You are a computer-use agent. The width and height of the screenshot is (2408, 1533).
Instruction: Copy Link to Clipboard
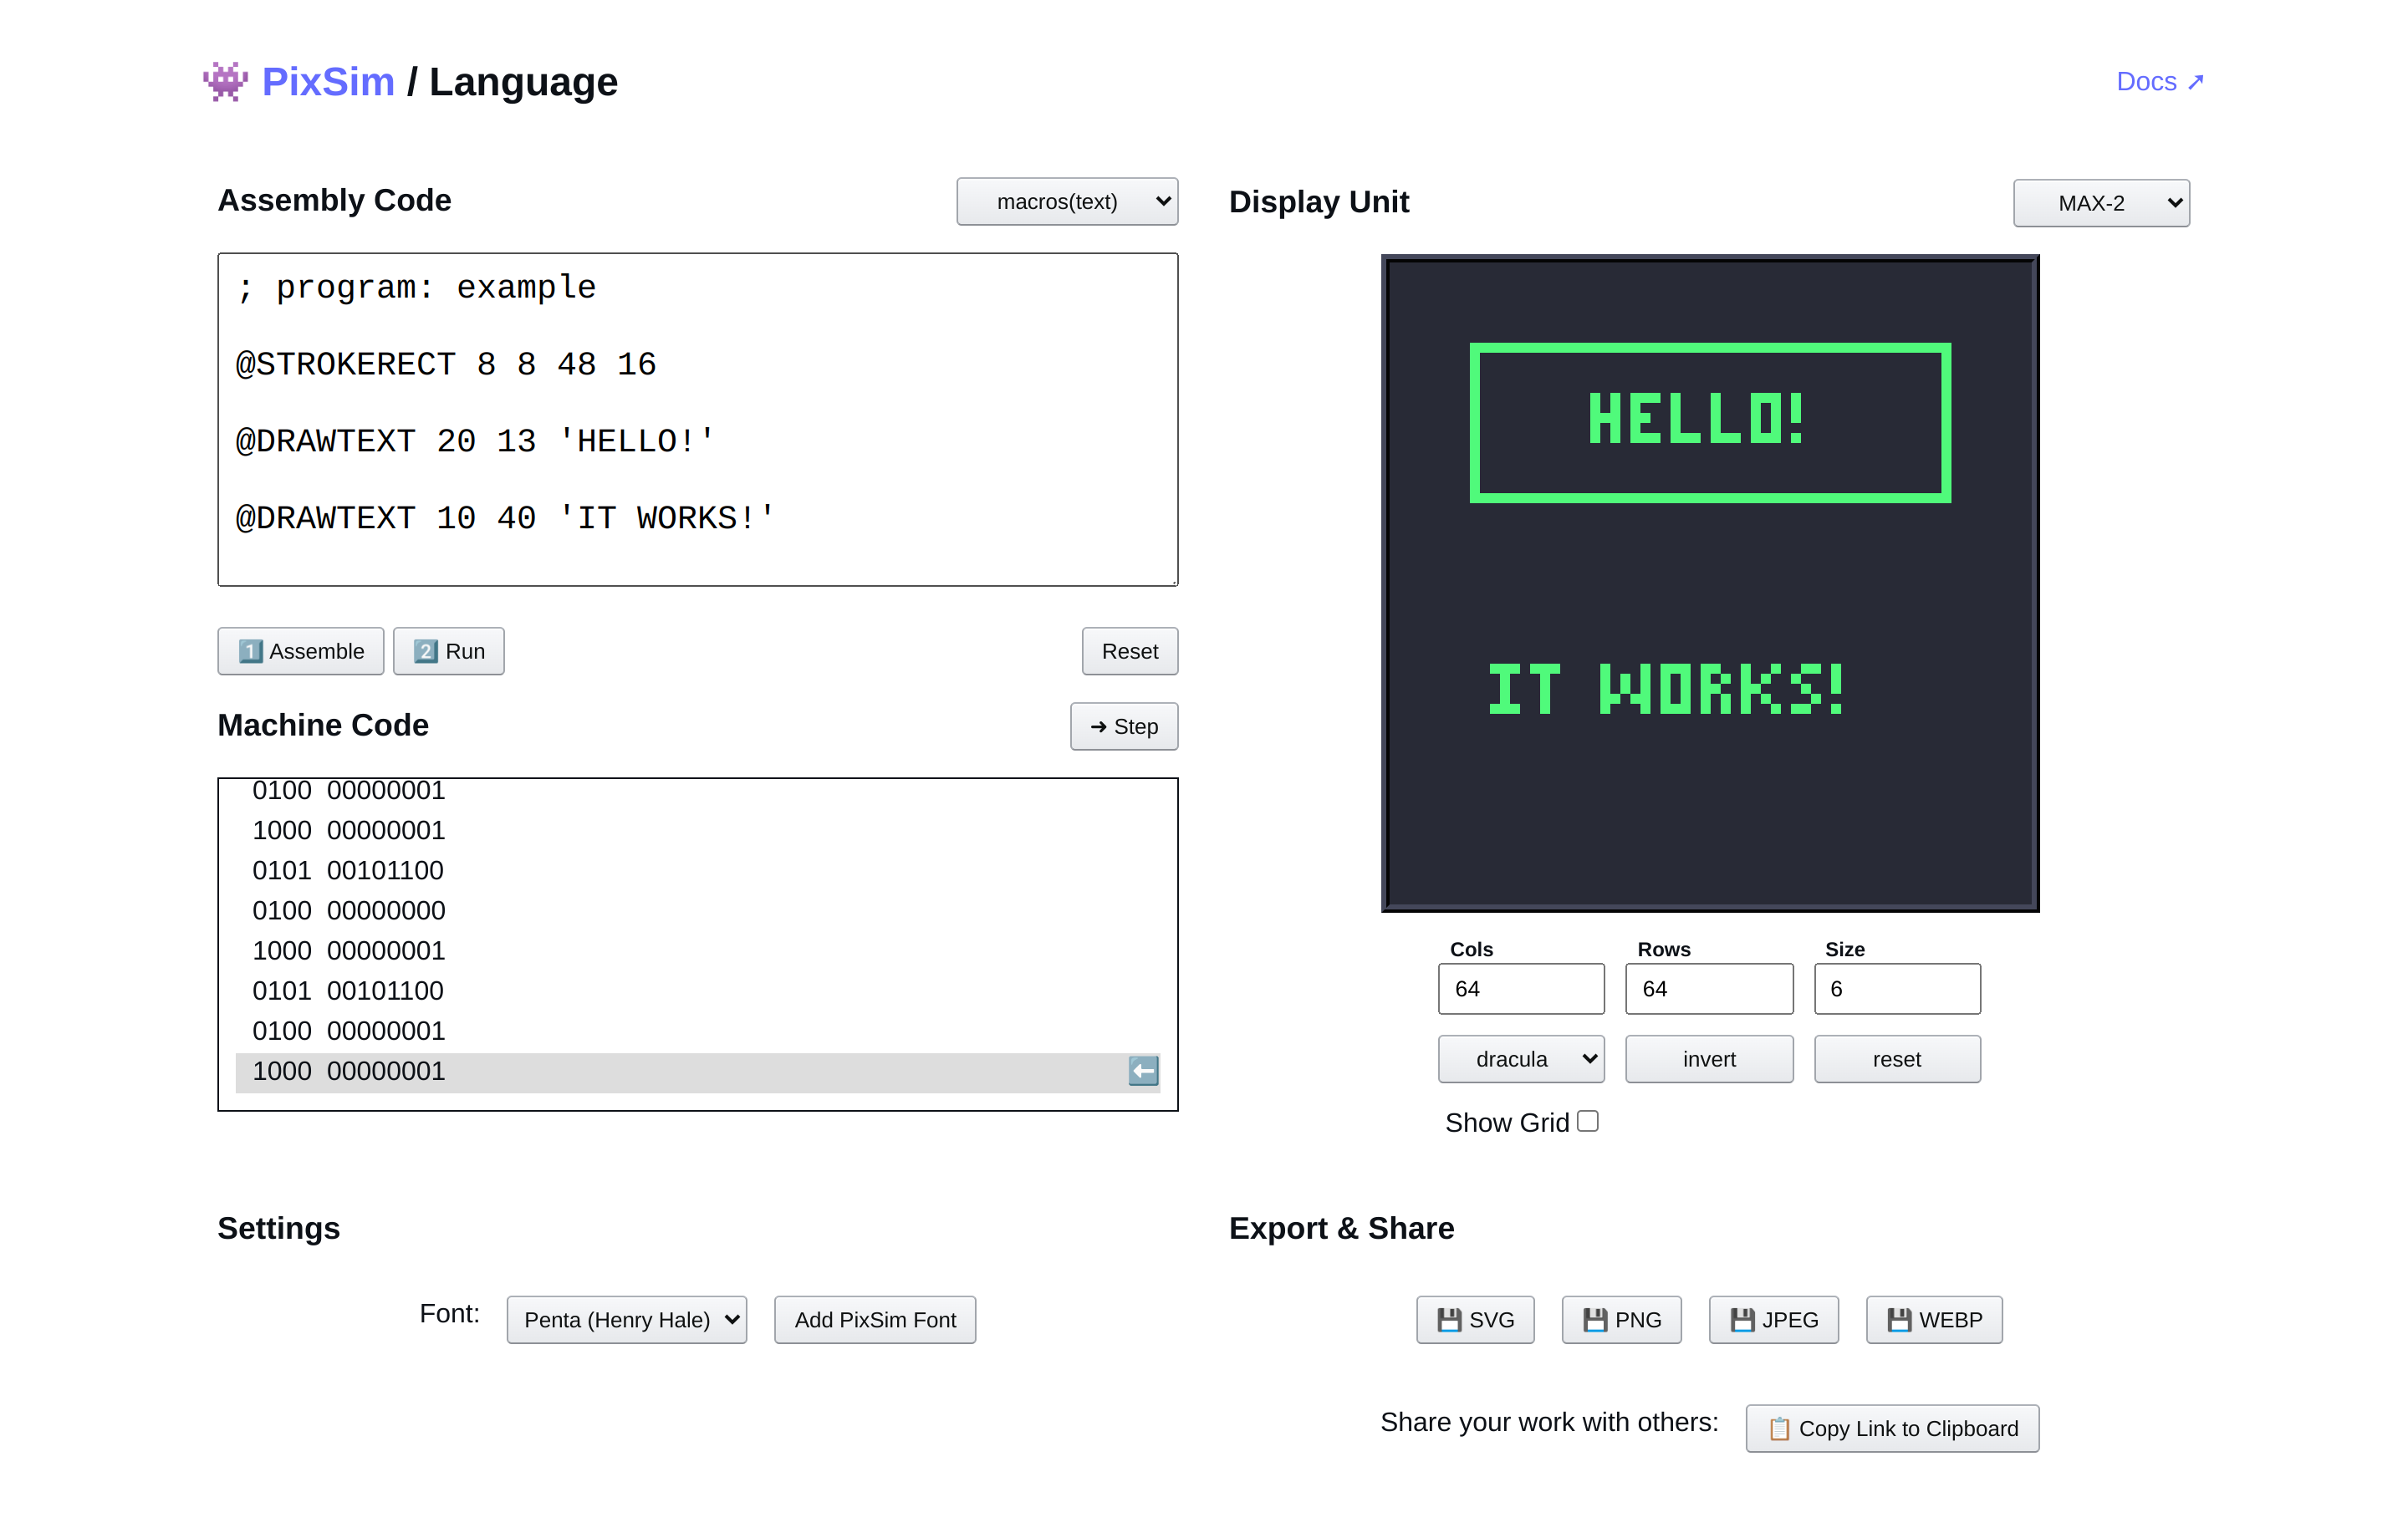pos(1892,1429)
